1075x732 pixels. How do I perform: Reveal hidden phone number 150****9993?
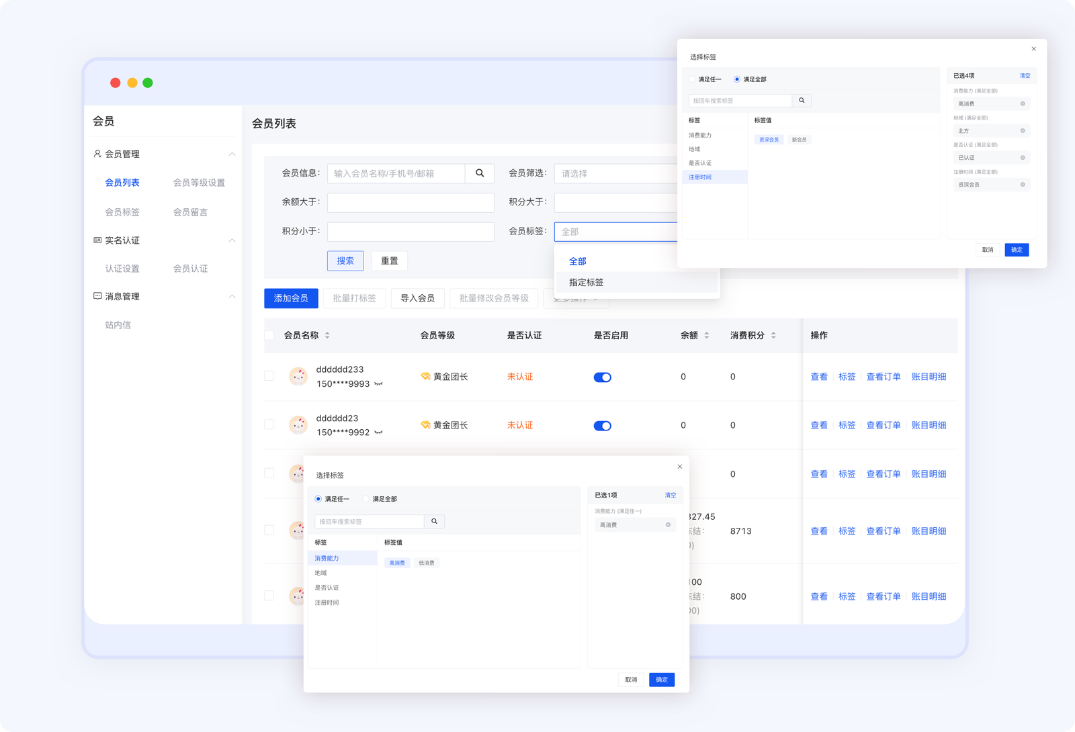(x=379, y=384)
